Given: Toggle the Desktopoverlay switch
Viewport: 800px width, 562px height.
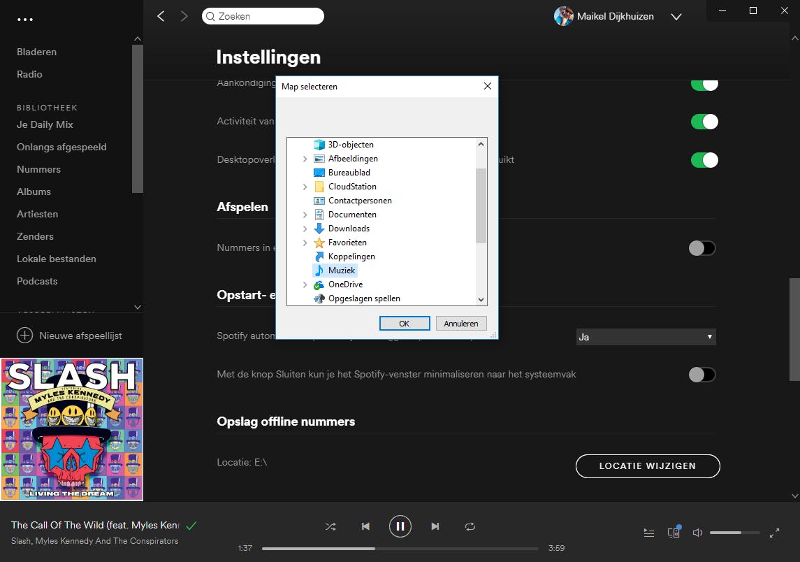Looking at the screenshot, I should (704, 160).
